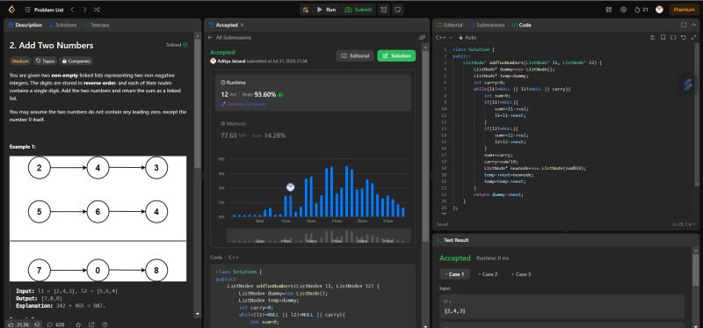703x328 pixels.
Task: Open the timer alarm clock icon
Action: pos(384,10)
